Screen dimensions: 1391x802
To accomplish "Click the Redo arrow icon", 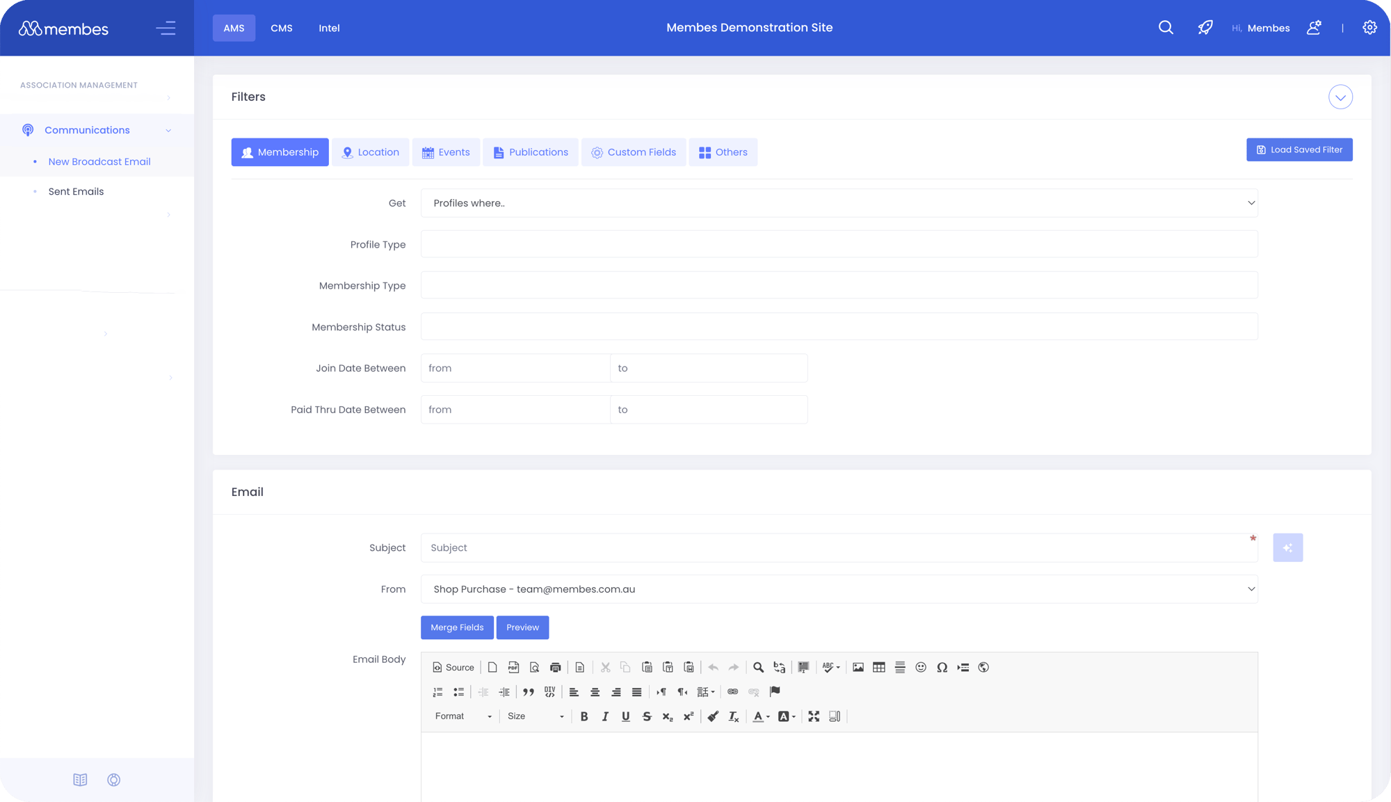I will click(x=734, y=667).
